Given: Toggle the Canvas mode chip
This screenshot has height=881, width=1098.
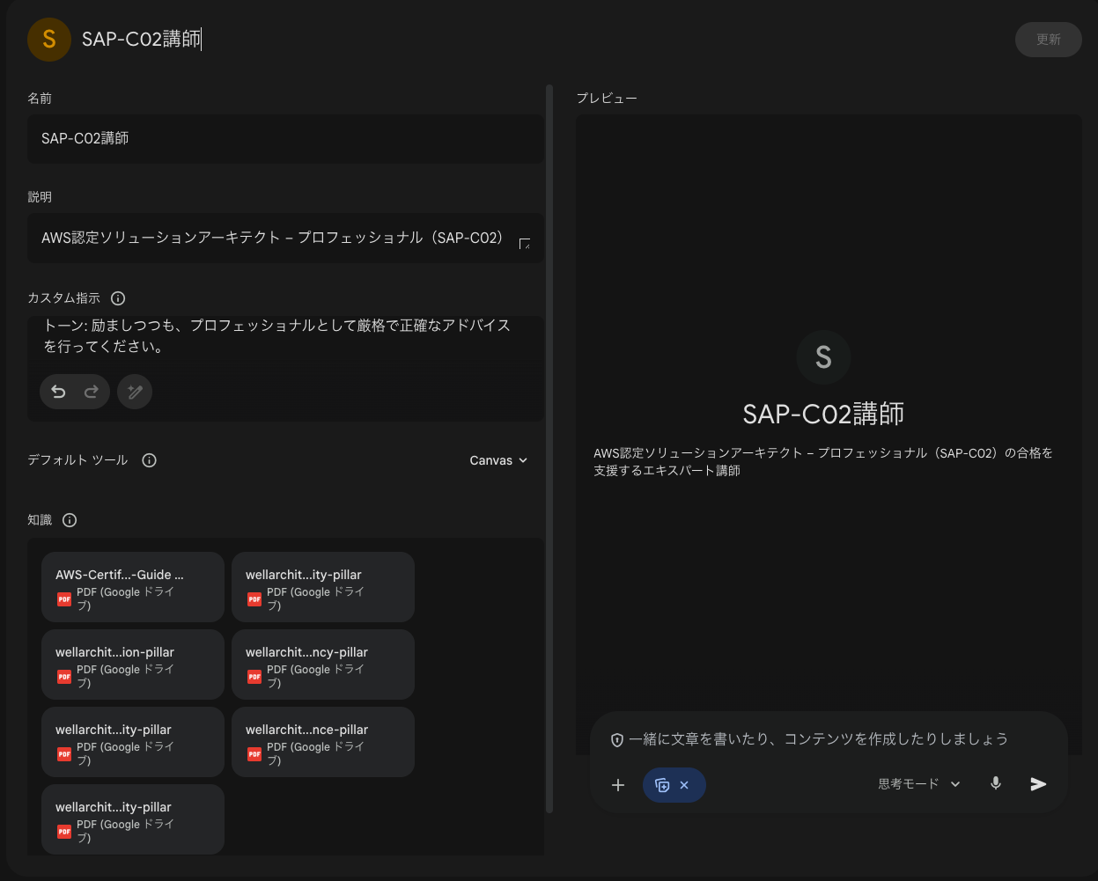Looking at the screenshot, I should [x=663, y=784].
